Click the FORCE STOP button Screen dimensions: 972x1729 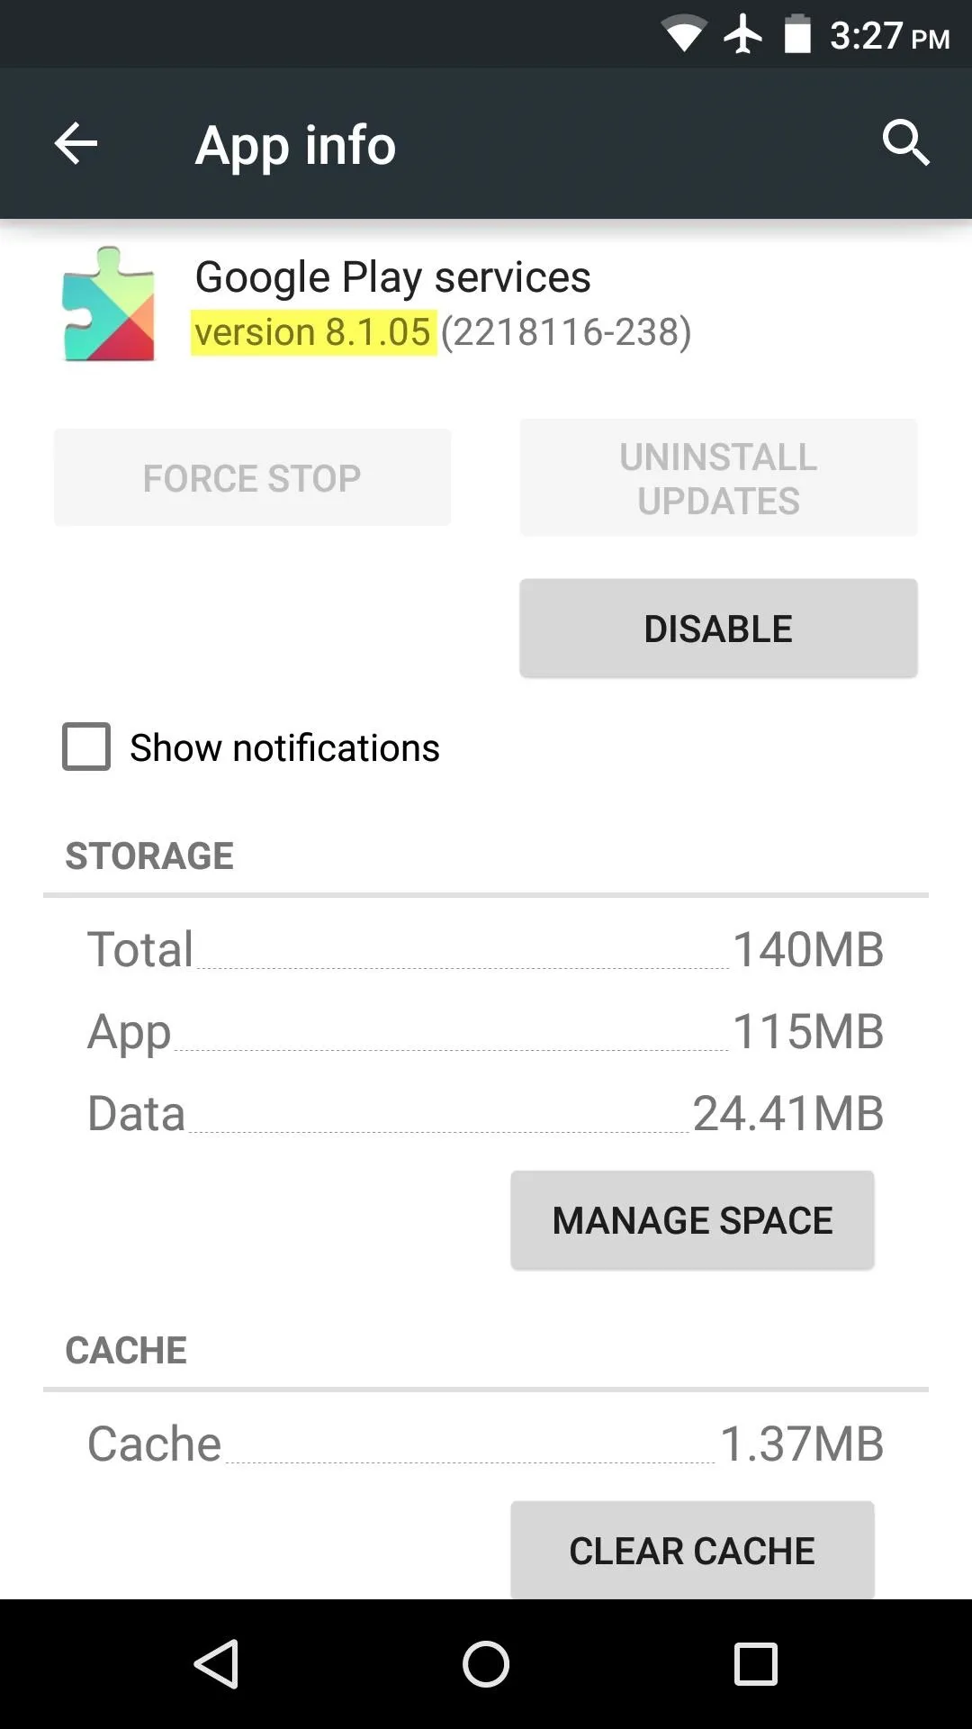pyautogui.click(x=252, y=477)
